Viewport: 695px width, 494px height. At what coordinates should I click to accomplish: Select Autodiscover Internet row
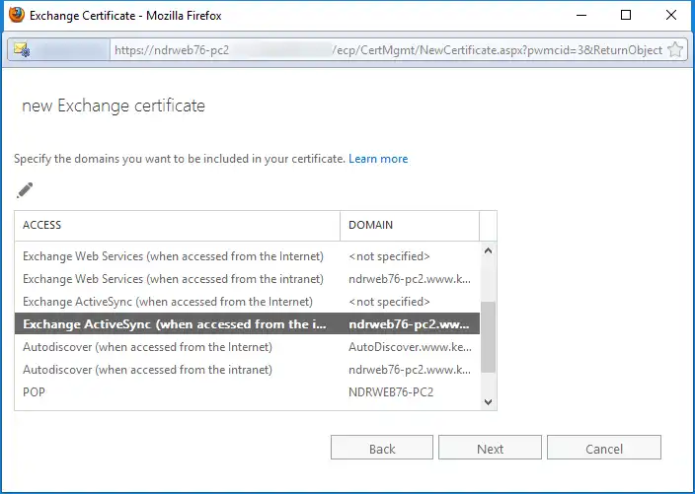(x=248, y=347)
